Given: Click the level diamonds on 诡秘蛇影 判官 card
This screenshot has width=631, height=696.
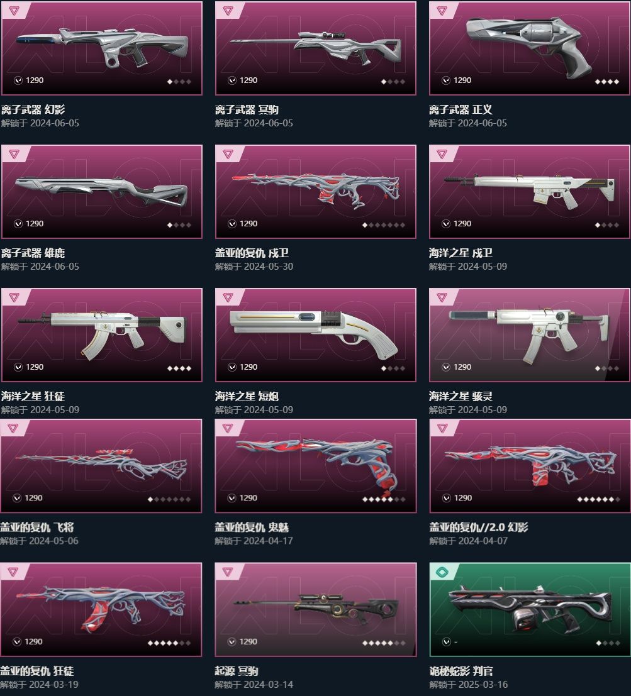Looking at the screenshot, I should [608, 643].
